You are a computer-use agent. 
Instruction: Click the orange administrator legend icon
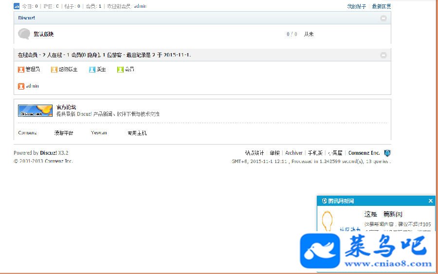coord(21,69)
